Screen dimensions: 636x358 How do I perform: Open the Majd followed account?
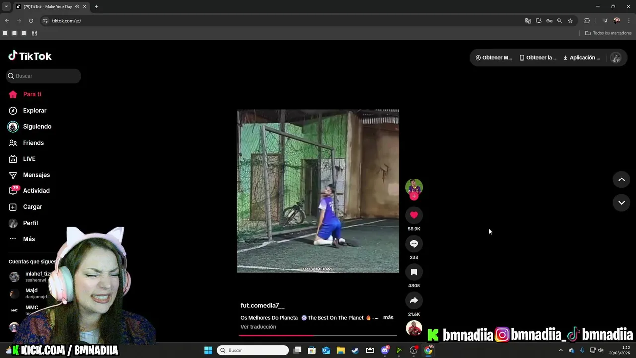(31, 293)
